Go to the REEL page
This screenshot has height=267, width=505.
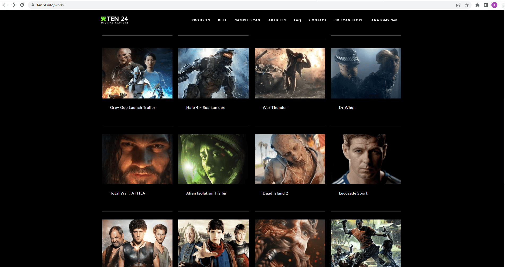[222, 20]
